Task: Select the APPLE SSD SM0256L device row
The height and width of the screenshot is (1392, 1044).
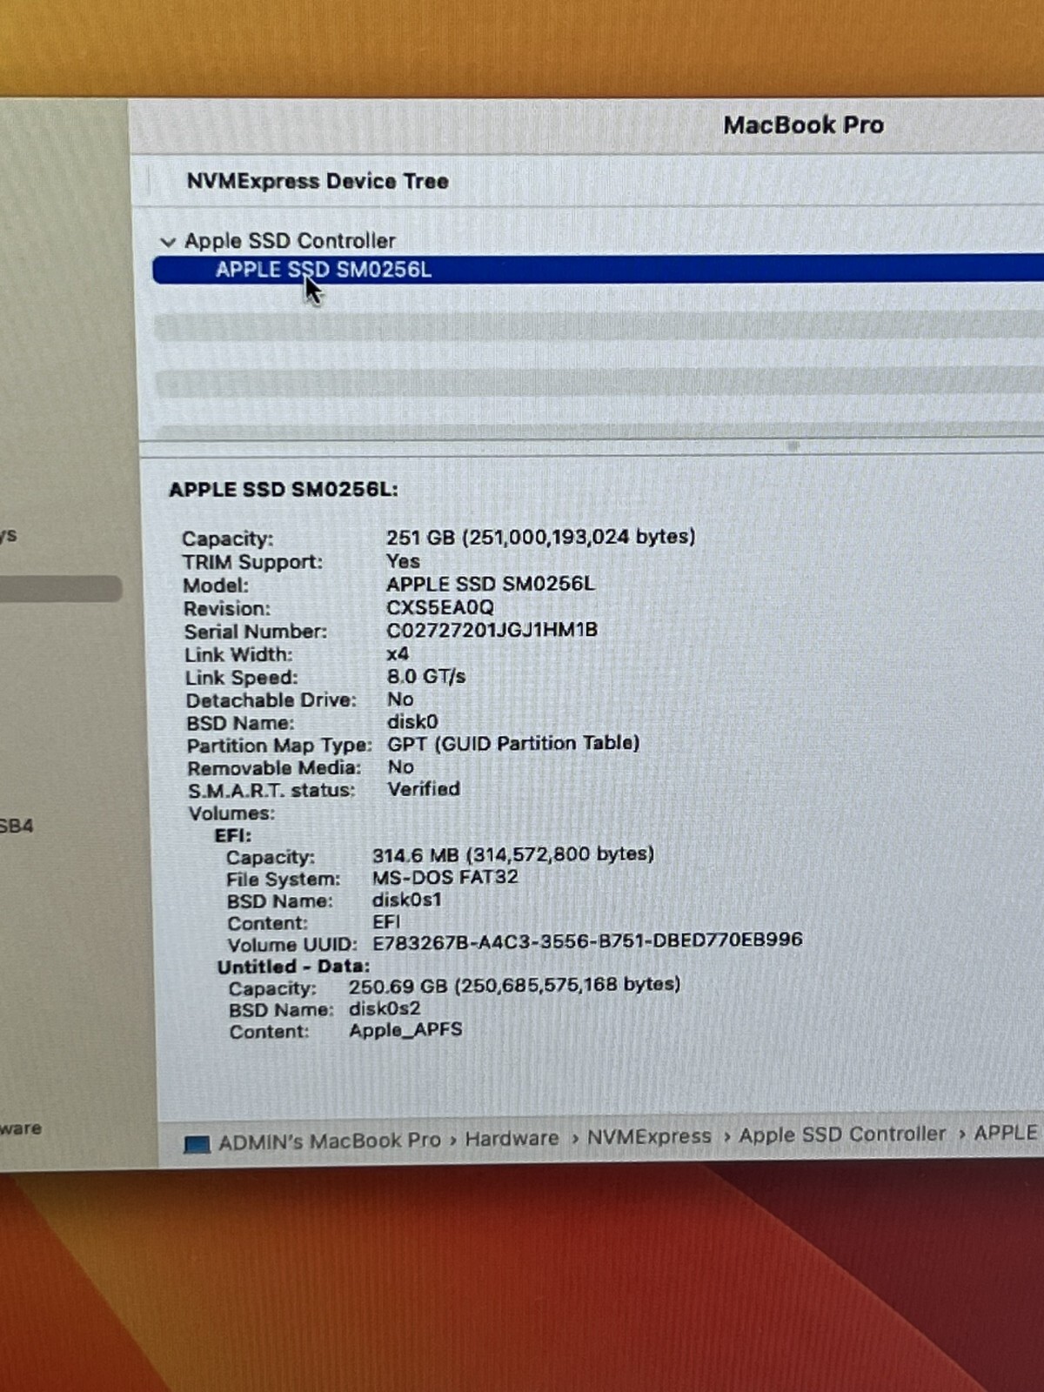Action: [598, 269]
